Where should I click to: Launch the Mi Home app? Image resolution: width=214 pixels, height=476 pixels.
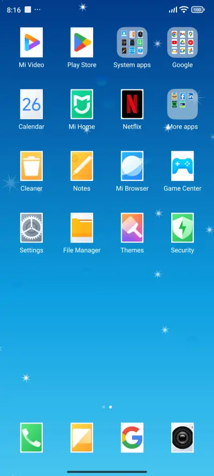click(x=82, y=104)
